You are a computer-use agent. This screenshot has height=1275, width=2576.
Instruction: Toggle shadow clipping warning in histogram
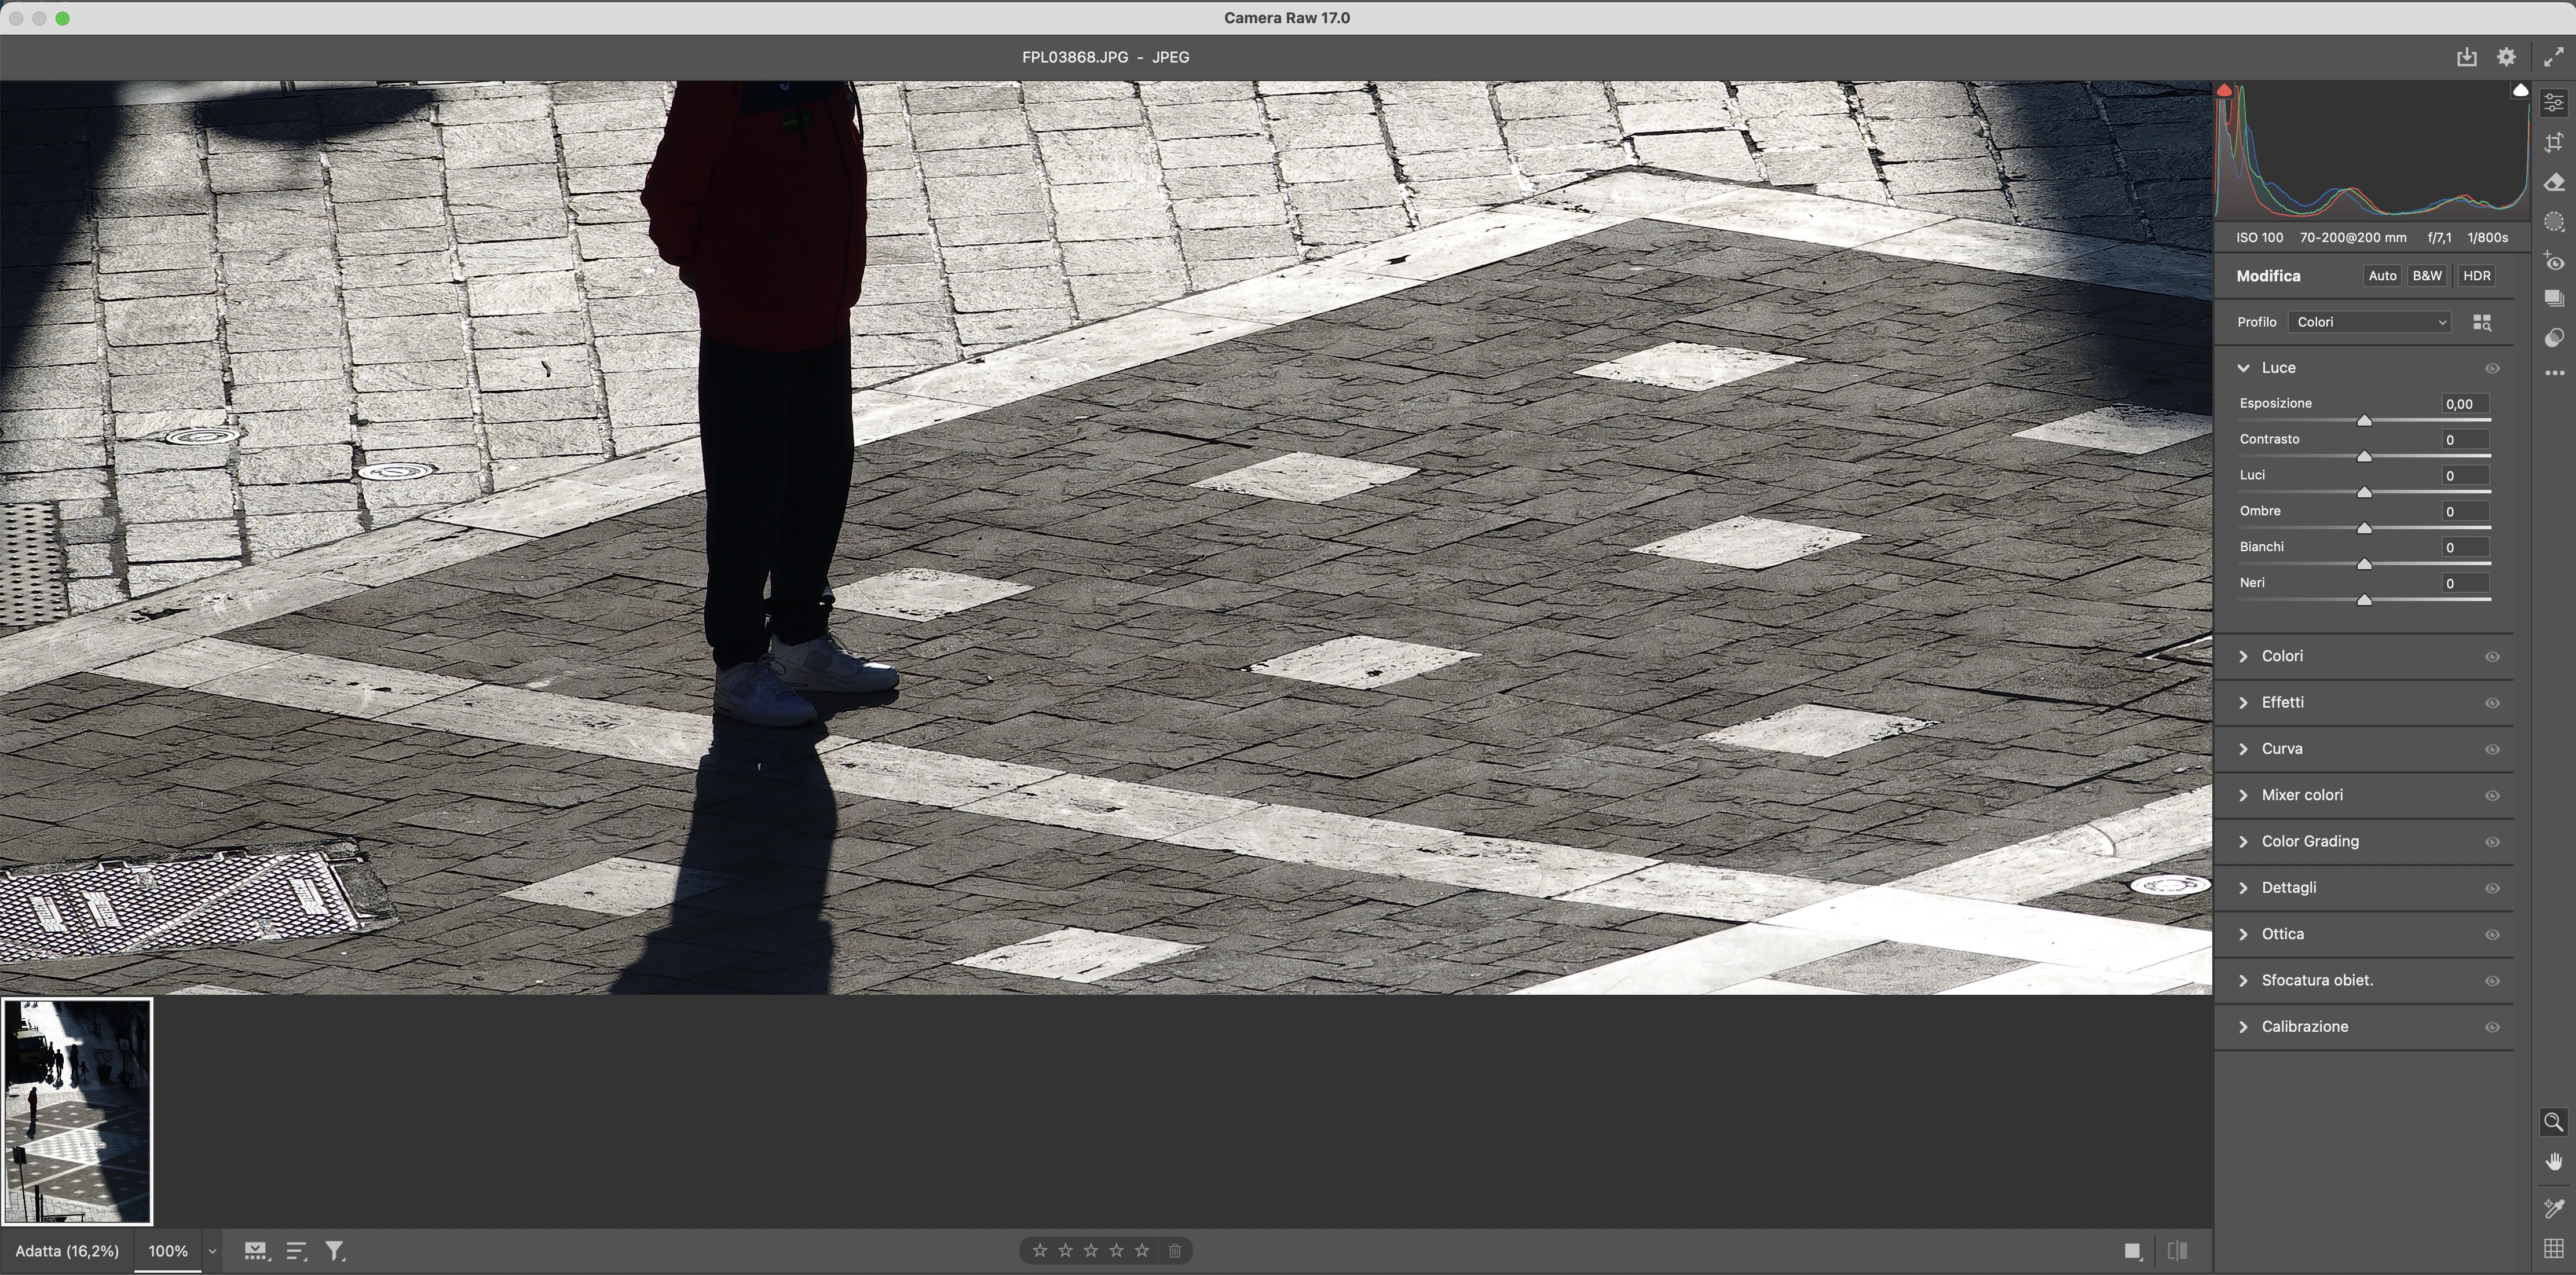[2224, 90]
